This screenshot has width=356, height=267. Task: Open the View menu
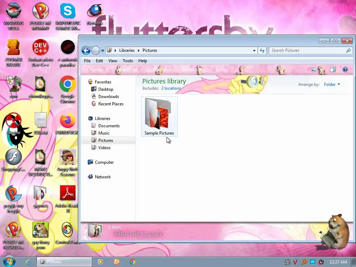click(113, 61)
